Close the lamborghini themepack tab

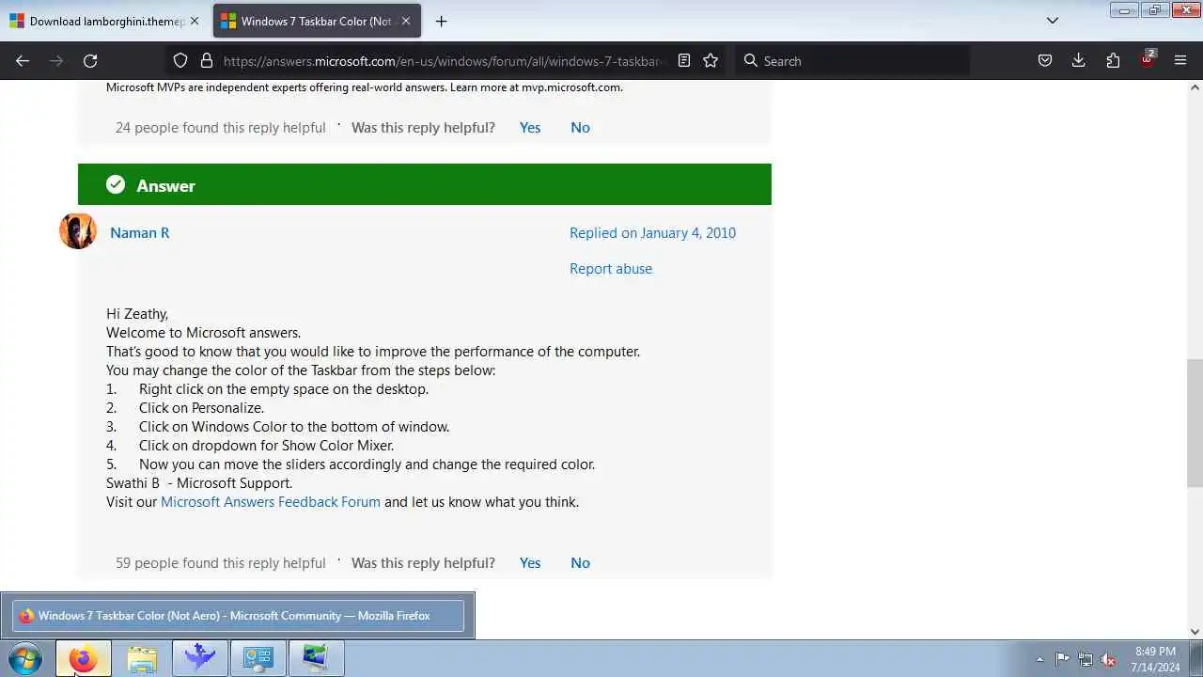click(x=195, y=21)
